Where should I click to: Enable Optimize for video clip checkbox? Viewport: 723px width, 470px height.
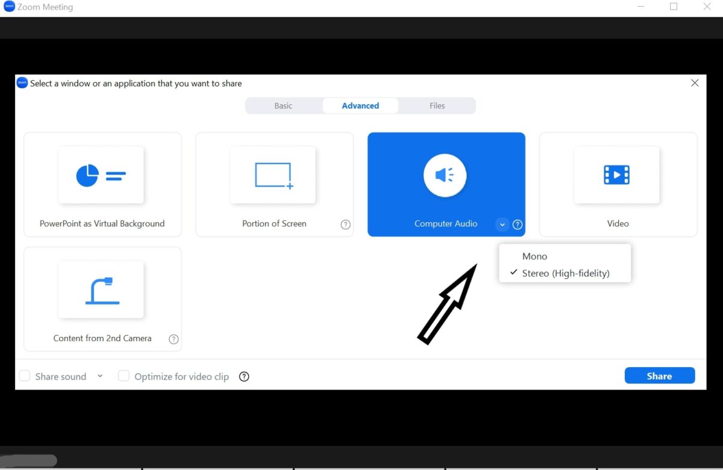click(x=124, y=376)
